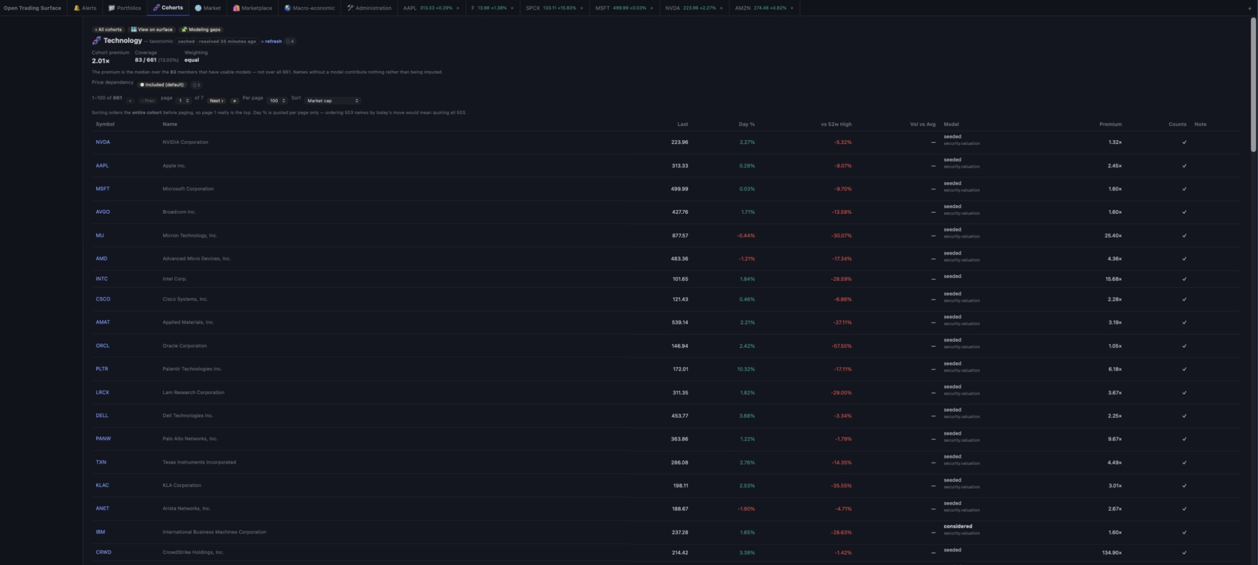Jump to first page double-arrow

pos(130,101)
